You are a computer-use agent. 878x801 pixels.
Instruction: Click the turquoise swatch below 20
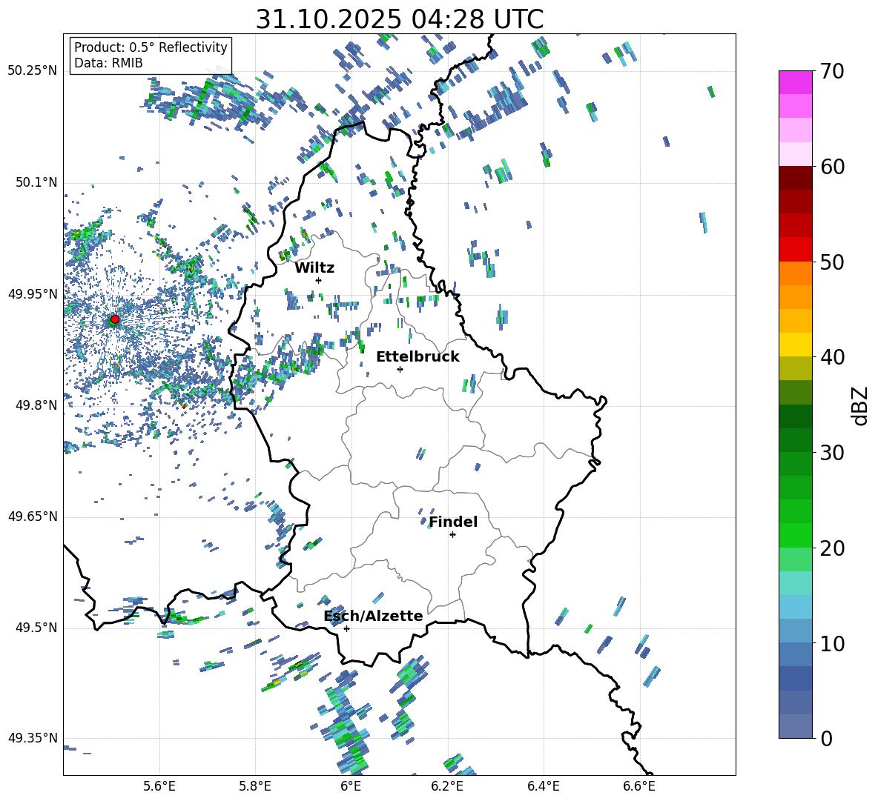pos(796,583)
